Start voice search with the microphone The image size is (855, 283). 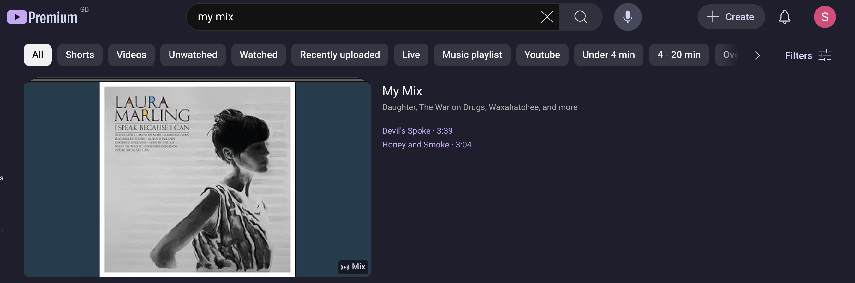point(627,17)
